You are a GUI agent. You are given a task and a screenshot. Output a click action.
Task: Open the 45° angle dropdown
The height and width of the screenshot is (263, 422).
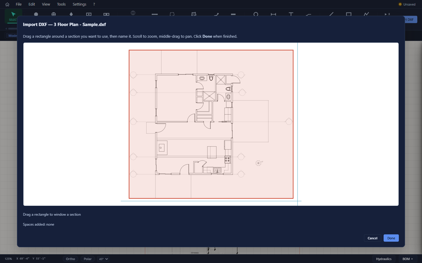coord(103,259)
